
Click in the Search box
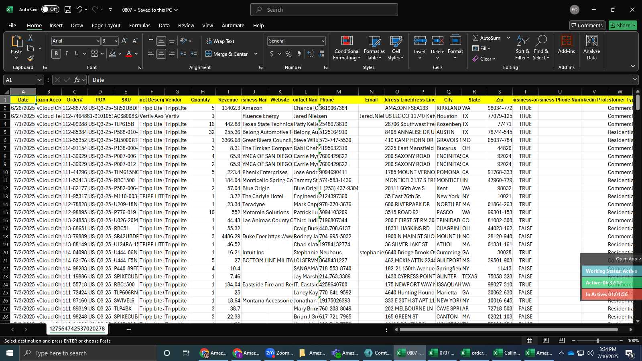[324, 10]
